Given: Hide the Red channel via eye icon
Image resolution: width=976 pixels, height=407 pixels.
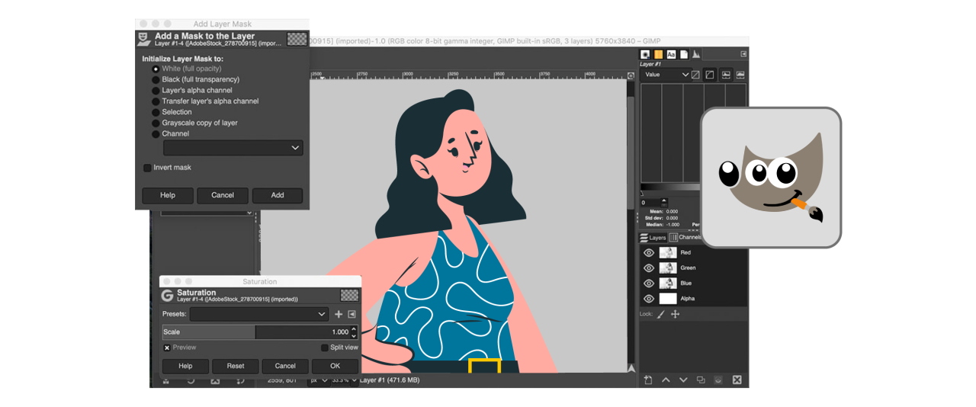Looking at the screenshot, I should [649, 252].
